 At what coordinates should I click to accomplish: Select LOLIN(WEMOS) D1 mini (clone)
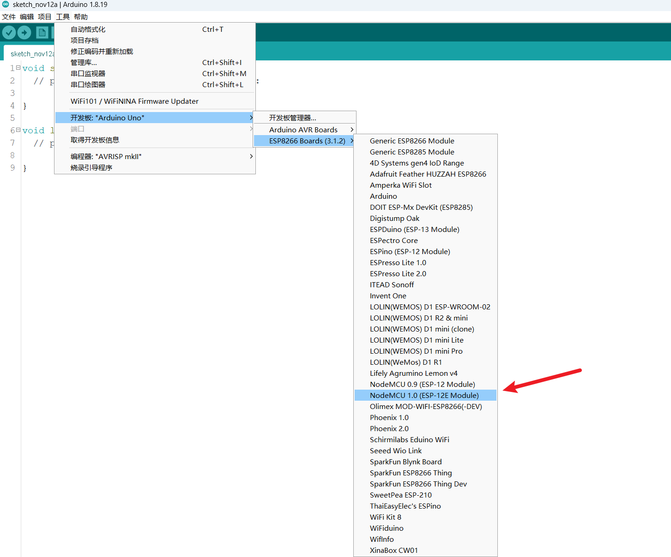[425, 329]
